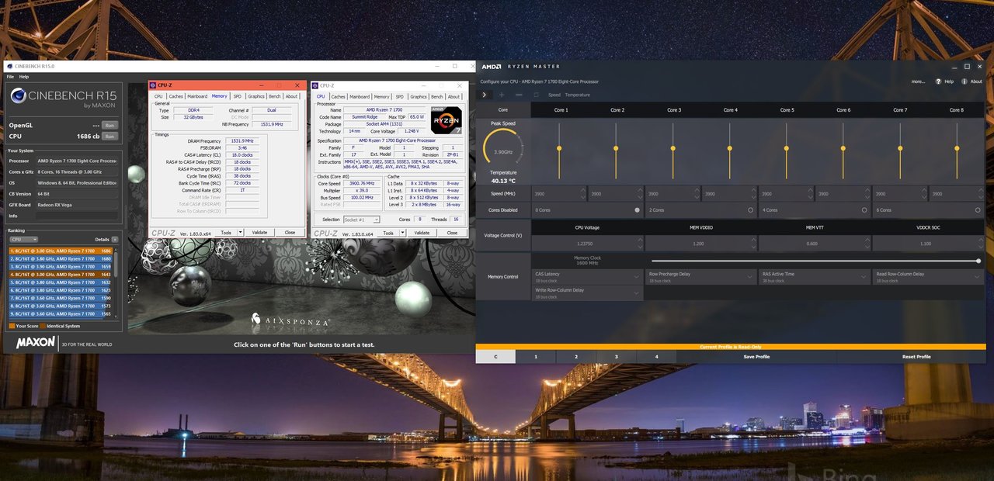Click the Details plus button in Ranking

click(x=115, y=240)
